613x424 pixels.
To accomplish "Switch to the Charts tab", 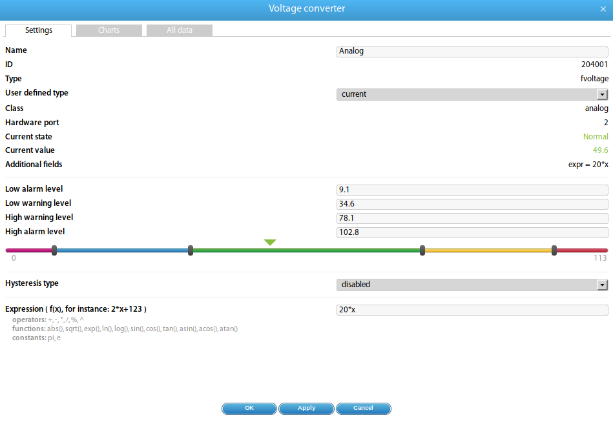I will [x=109, y=30].
